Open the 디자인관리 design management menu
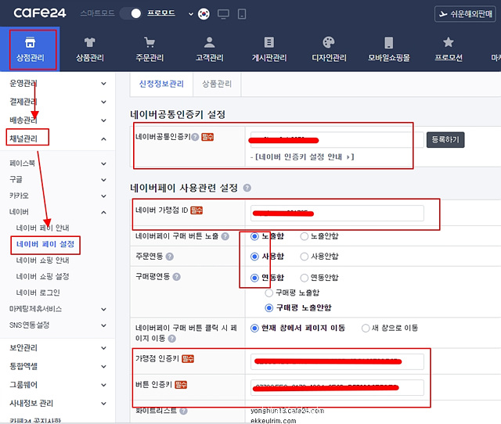Image resolution: width=501 pixels, height=424 pixels. (x=329, y=49)
